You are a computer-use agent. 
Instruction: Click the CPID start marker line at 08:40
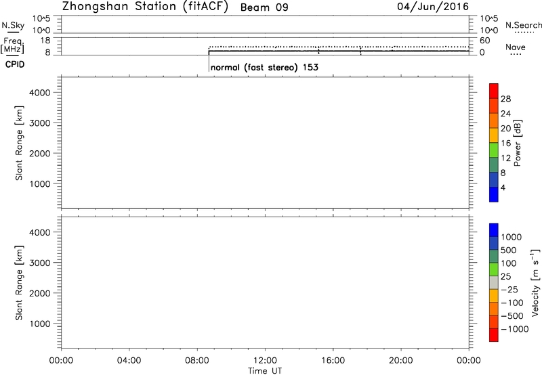tap(209, 63)
